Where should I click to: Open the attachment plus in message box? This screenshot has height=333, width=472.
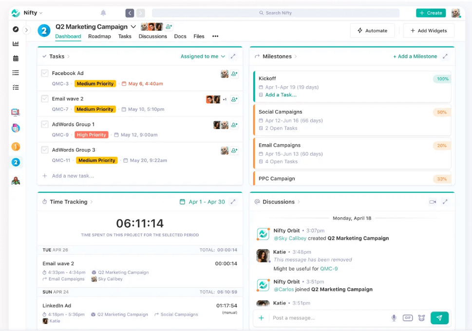pos(261,318)
